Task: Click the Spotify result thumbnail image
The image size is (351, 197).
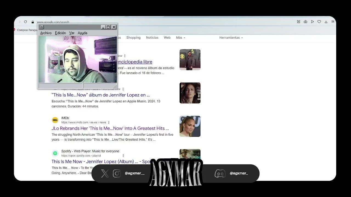Action: click(190, 154)
